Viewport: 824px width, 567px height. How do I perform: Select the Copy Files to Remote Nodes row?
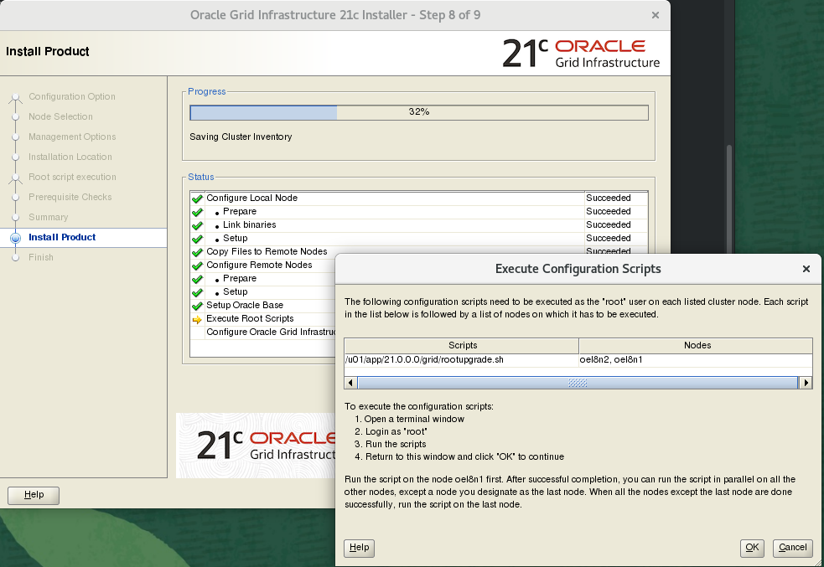pos(419,251)
